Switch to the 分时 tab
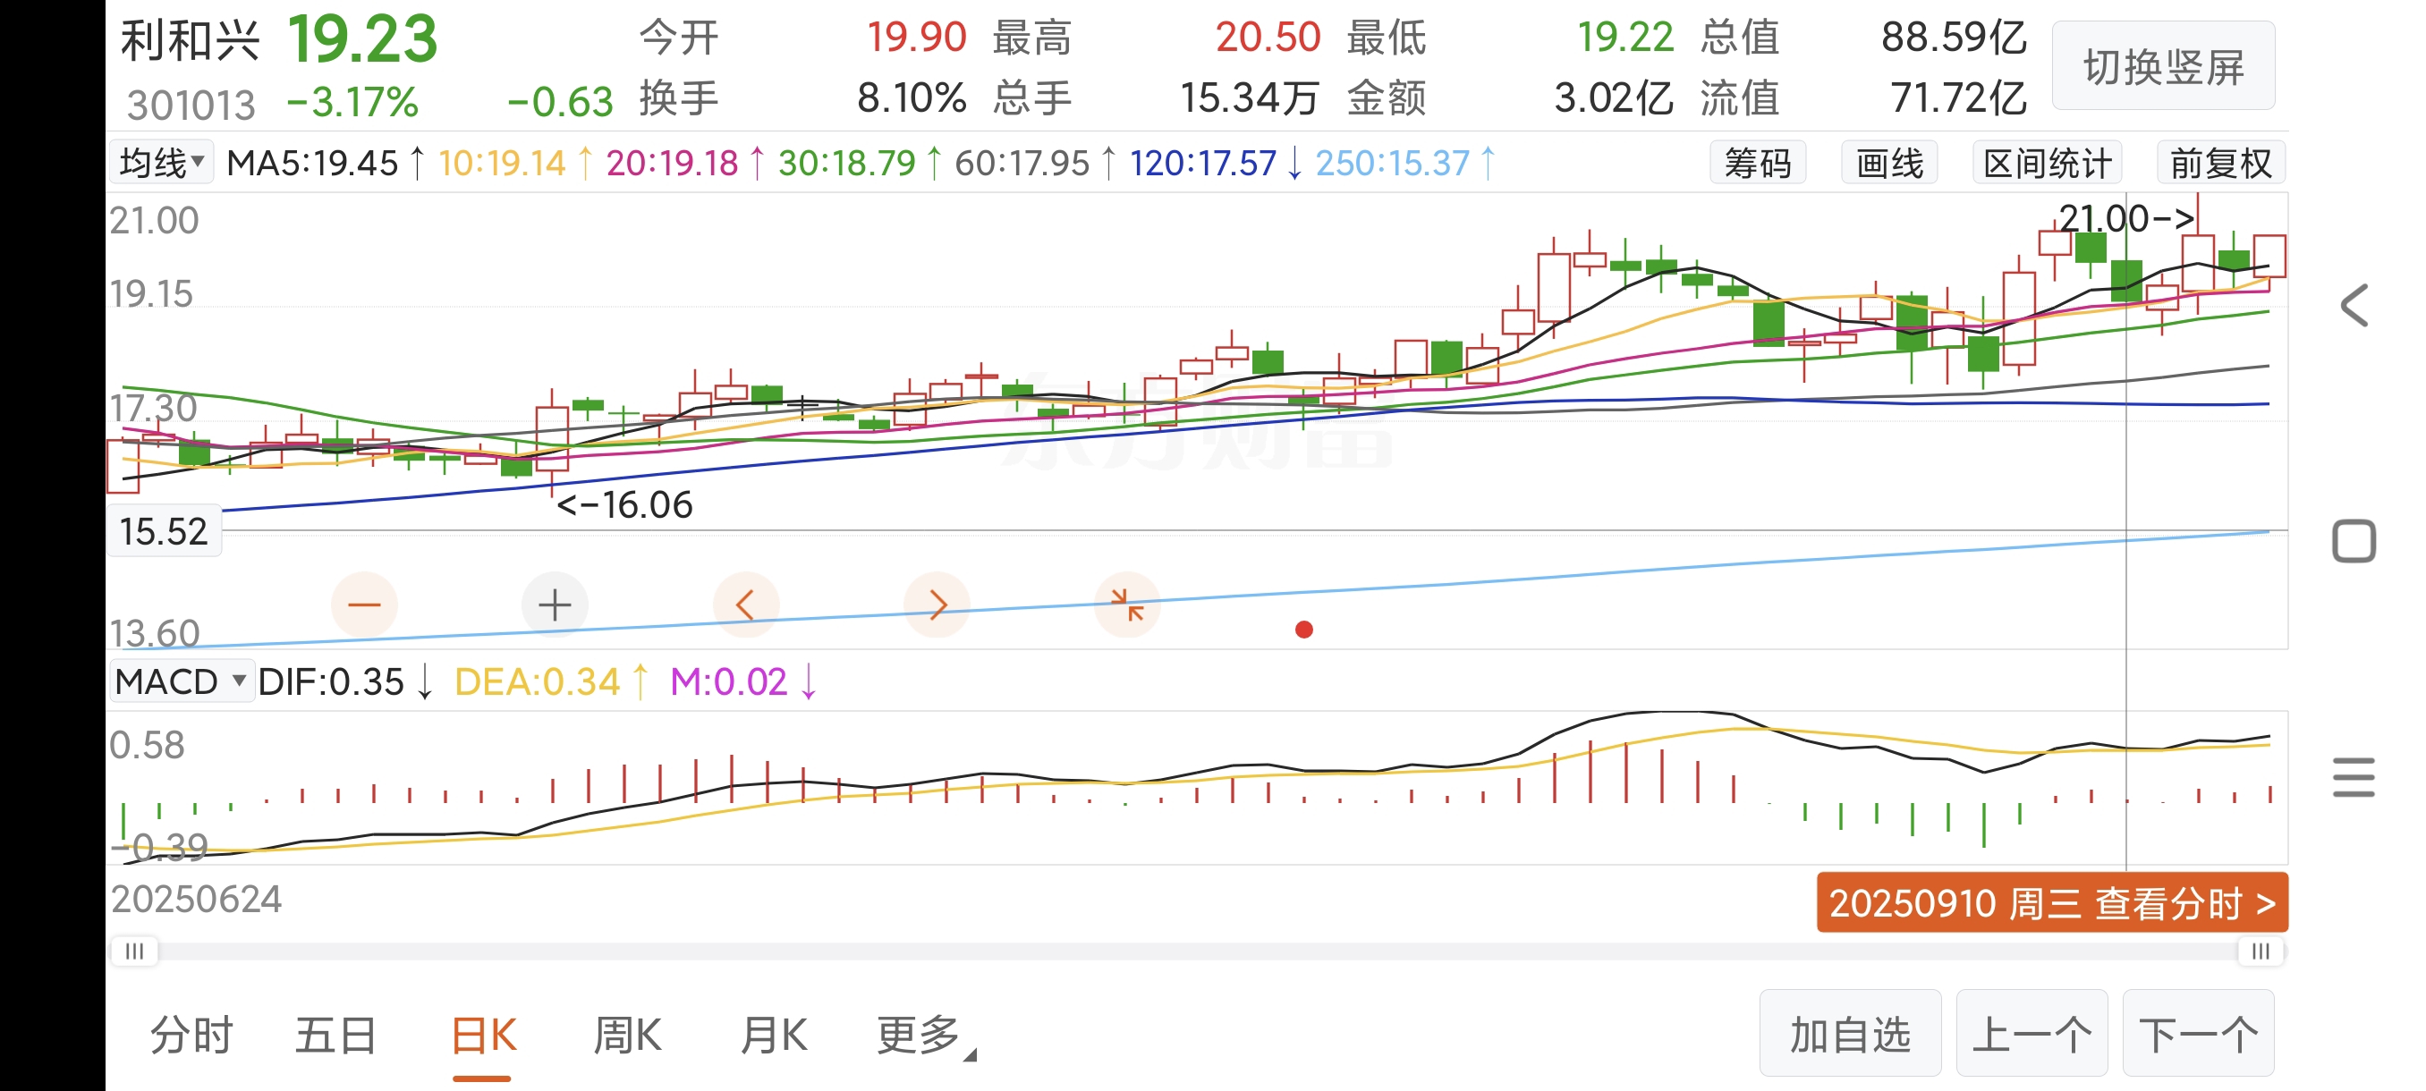Viewport: 2426px width, 1091px height. click(191, 1036)
